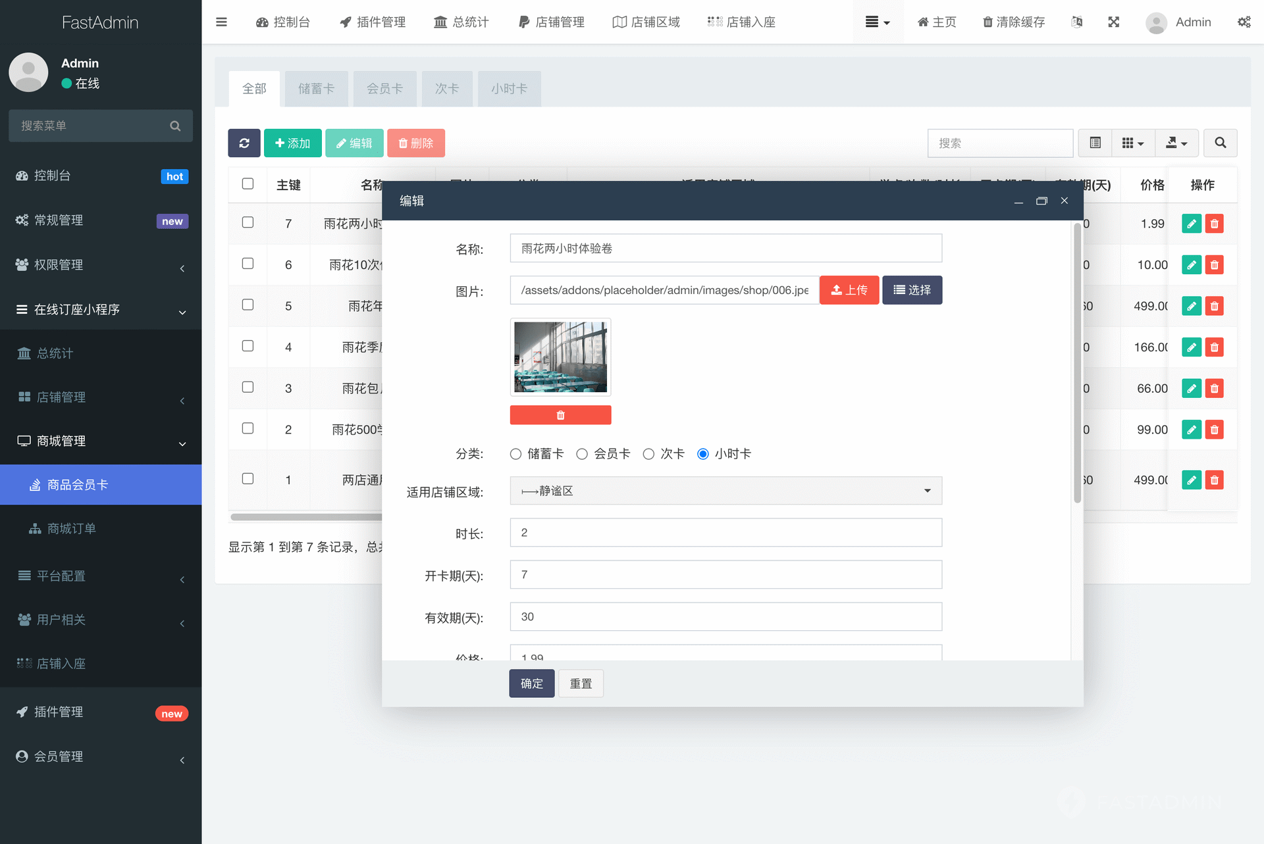Check the checkbox for row 6
This screenshot has height=844, width=1264.
(x=248, y=264)
